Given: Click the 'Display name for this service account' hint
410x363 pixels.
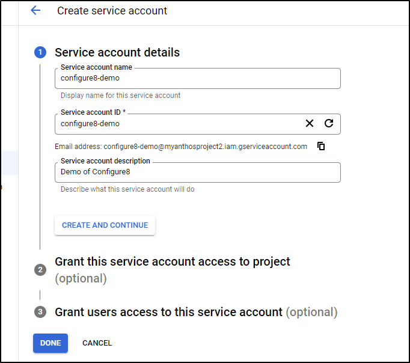Looking at the screenshot, I should 121,96.
